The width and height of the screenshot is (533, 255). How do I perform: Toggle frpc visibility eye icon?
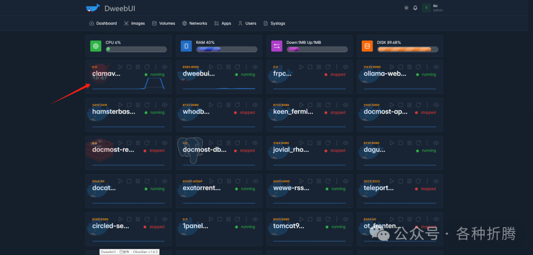[x=345, y=67]
